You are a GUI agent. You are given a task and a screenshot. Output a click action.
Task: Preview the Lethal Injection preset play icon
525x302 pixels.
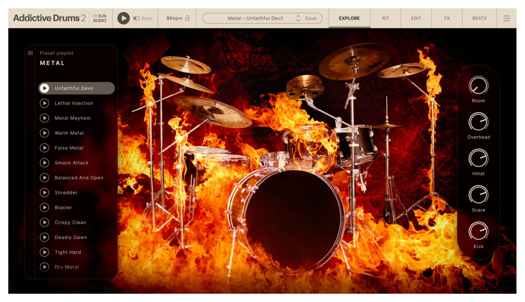click(x=44, y=103)
